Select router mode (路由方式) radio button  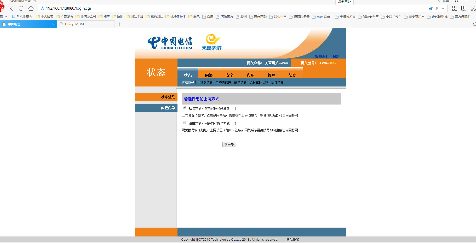click(x=185, y=123)
